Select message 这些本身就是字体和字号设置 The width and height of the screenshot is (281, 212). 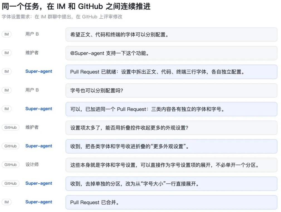[171, 165]
